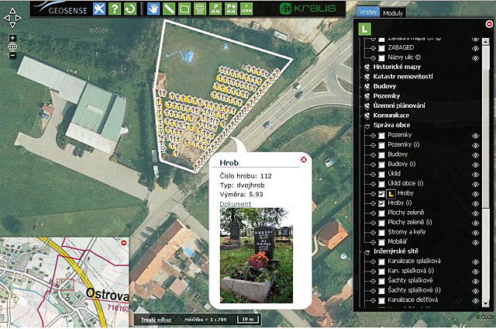Viewport: 496px width, 329px height.
Task: Open the tools/settings wrench icon
Action: (x=99, y=9)
